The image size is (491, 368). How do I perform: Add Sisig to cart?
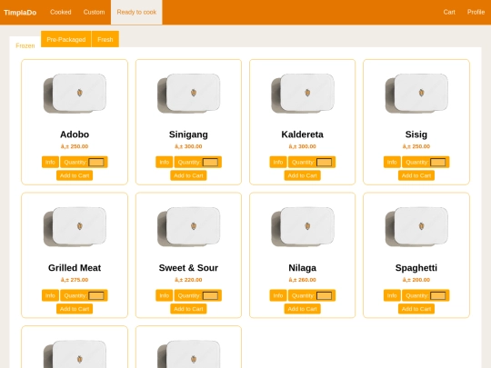pyautogui.click(x=416, y=175)
